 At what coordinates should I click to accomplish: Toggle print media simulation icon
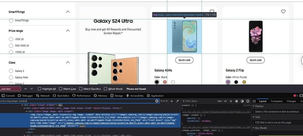247,101
